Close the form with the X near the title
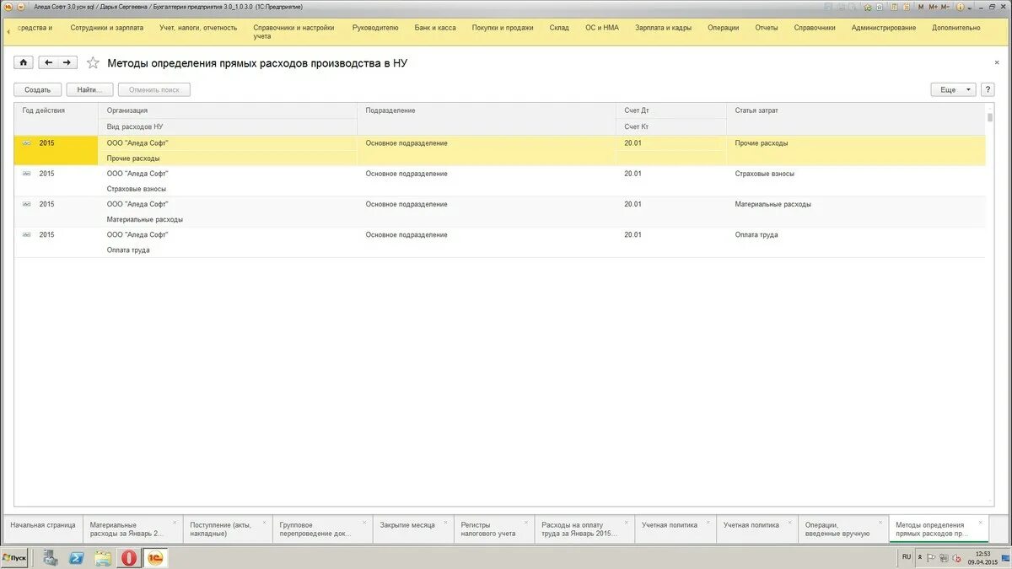1012x569 pixels. [995, 62]
